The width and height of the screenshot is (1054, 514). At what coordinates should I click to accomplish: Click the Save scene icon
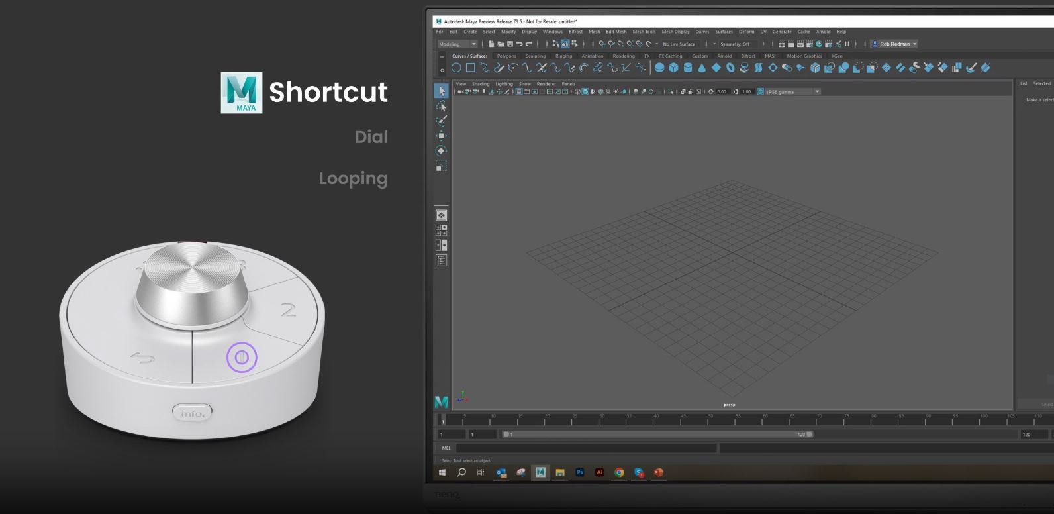pos(510,44)
